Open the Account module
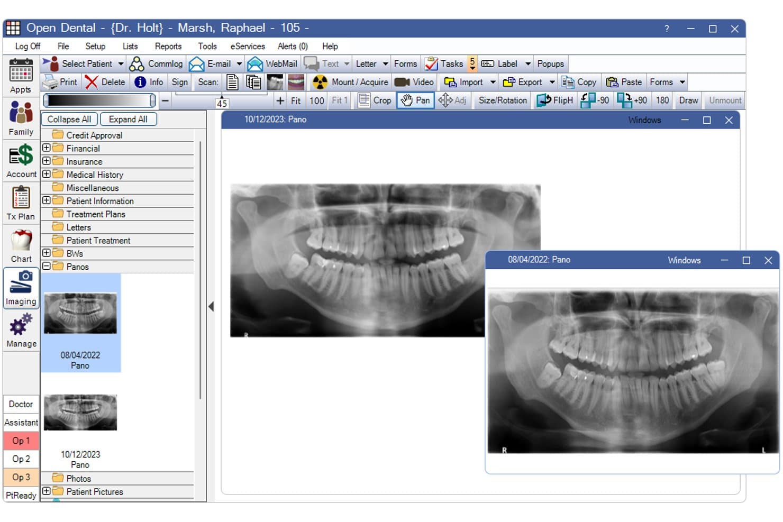The image size is (783, 522). 21,160
